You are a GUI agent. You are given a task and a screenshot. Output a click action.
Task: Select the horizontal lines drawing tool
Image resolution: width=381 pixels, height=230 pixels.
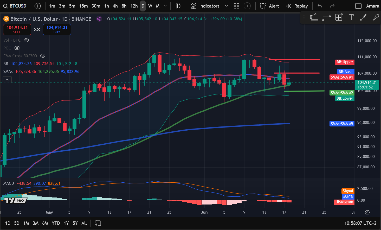(x=326, y=17)
